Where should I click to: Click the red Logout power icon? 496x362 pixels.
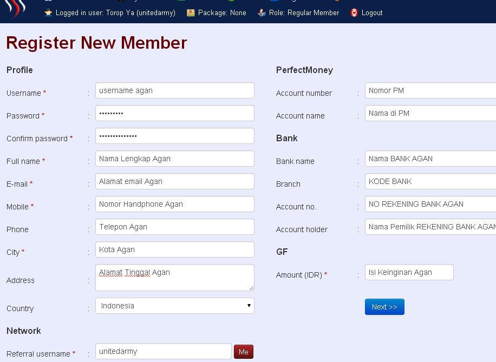coord(354,13)
